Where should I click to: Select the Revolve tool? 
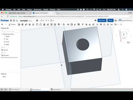click(22, 24)
